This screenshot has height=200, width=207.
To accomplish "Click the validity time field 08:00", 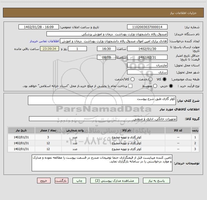I will point(106,57).
